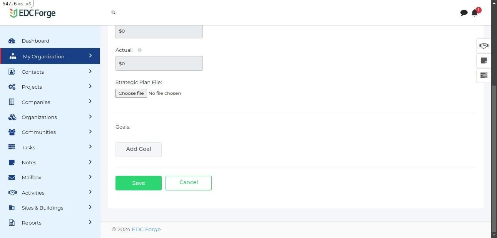Click the Add Goal button
Viewport: 497px width, 238px height.
point(139,149)
